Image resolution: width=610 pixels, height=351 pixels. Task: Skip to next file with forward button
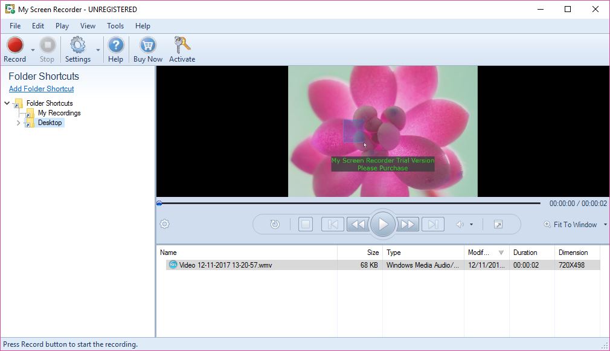pyautogui.click(x=432, y=224)
